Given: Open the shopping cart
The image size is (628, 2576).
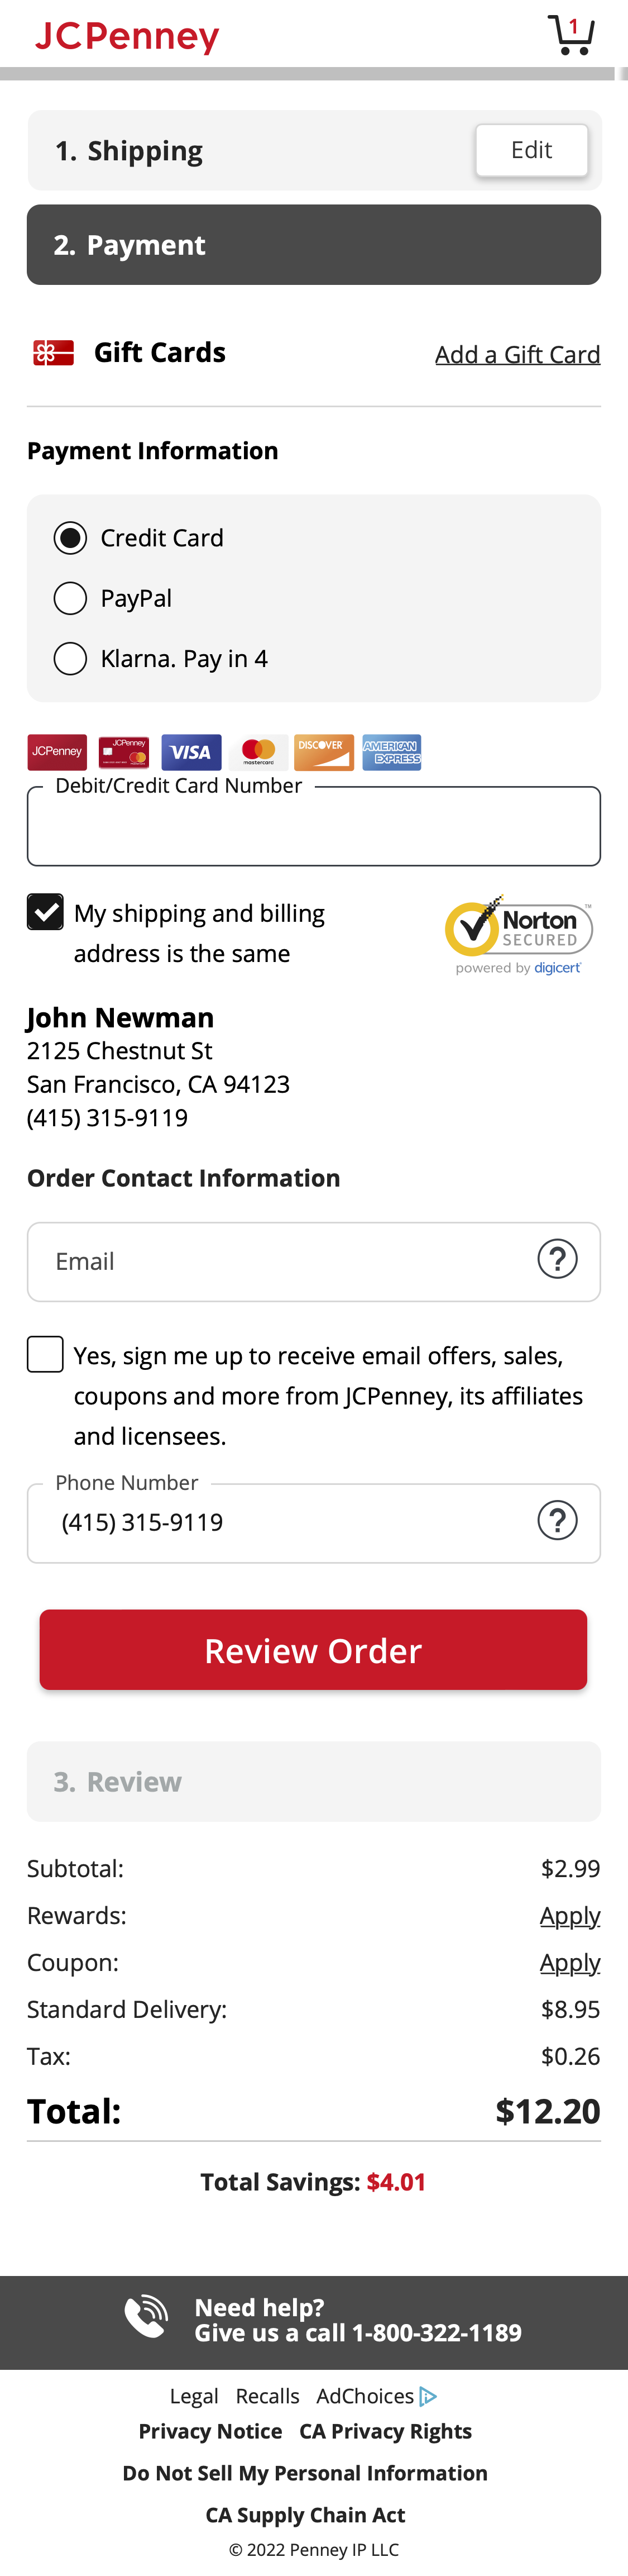Looking at the screenshot, I should pos(572,34).
